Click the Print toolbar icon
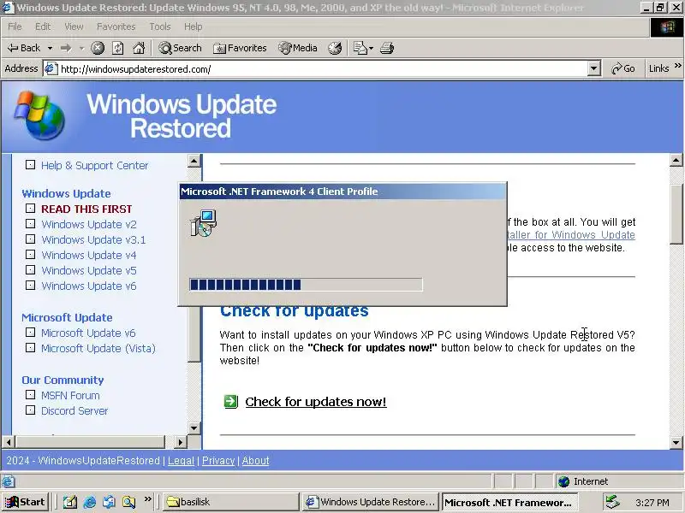 click(x=387, y=48)
